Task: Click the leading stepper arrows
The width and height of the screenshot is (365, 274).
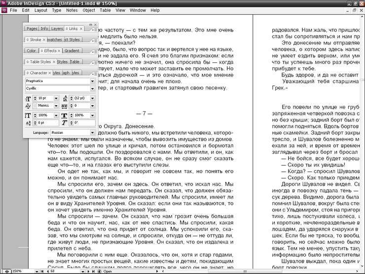Action: pos(71,98)
